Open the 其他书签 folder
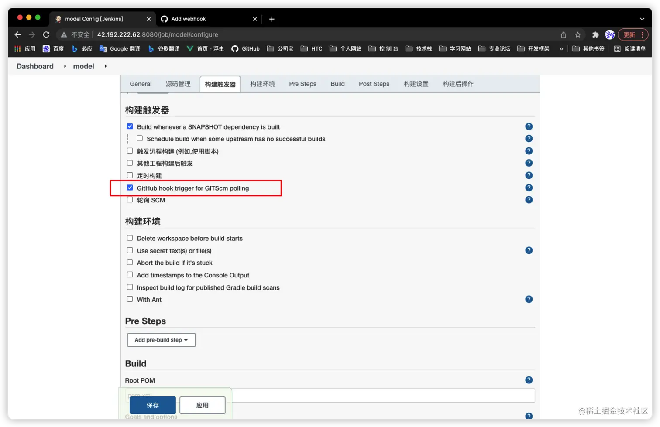Image resolution: width=660 pixels, height=427 pixels. pyautogui.click(x=588, y=49)
